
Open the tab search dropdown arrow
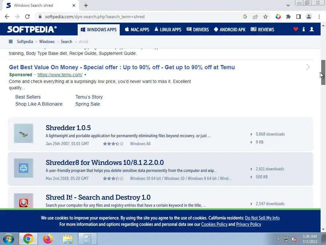(288, 5)
